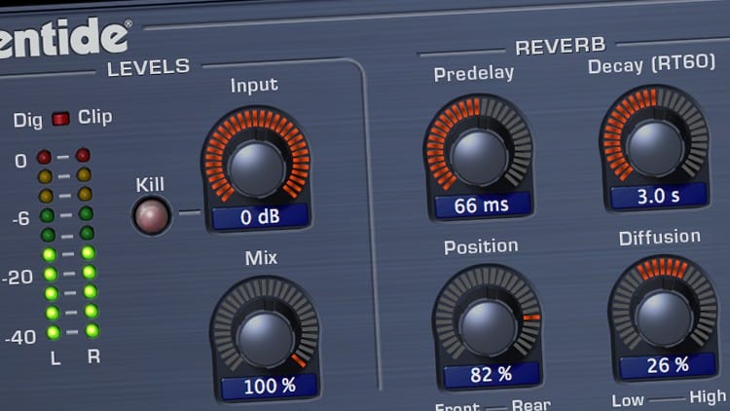Select the Mix 100 % value field

click(x=269, y=386)
